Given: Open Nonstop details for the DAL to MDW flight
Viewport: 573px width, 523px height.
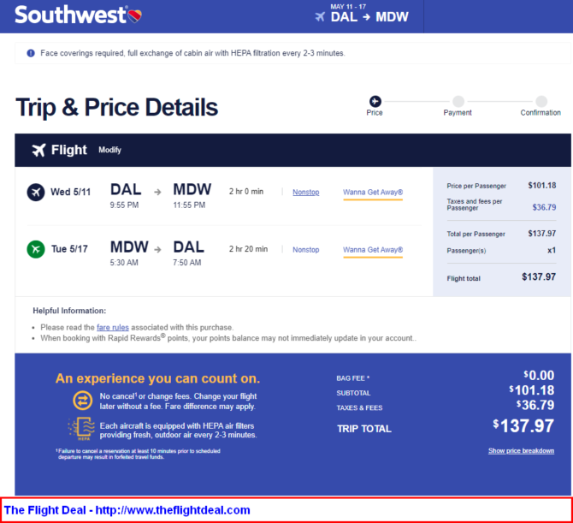Looking at the screenshot, I should click(306, 193).
